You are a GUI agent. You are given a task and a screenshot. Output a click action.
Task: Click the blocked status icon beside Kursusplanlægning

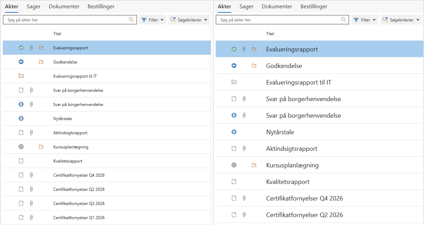click(21, 146)
